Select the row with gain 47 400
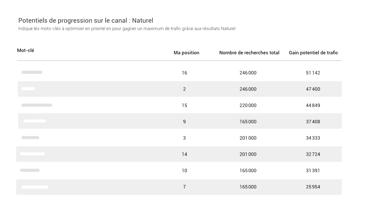This screenshot has height=217, width=367. pyautogui.click(x=180, y=89)
